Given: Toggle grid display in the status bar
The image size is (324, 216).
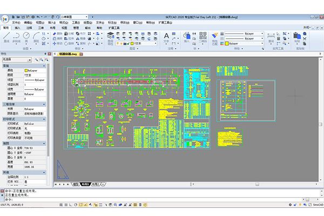Looking at the screenshot, I should tap(66, 205).
